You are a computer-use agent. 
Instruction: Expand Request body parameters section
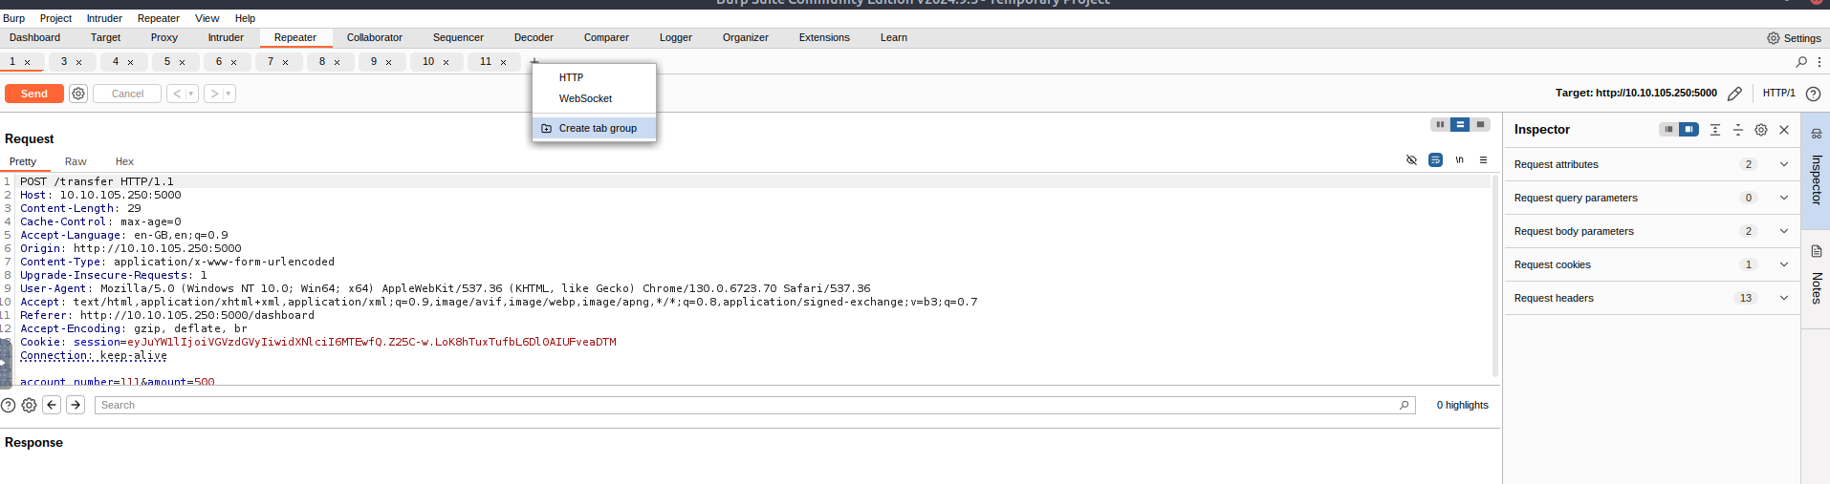point(1784,231)
